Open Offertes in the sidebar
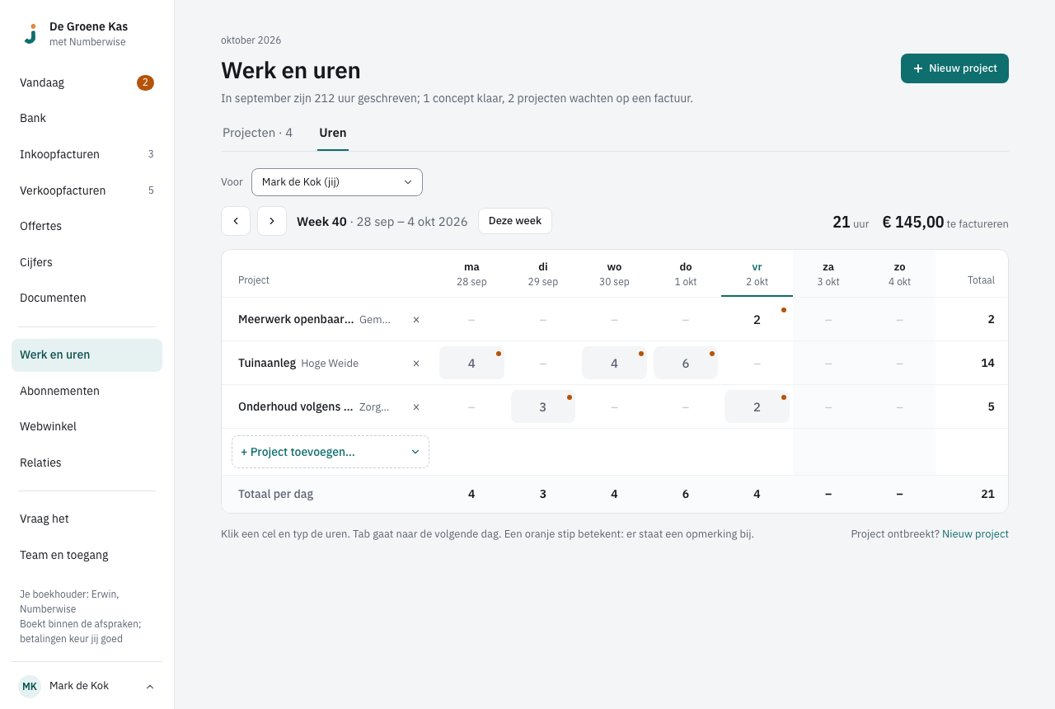The height and width of the screenshot is (709, 1055). pyautogui.click(x=87, y=226)
